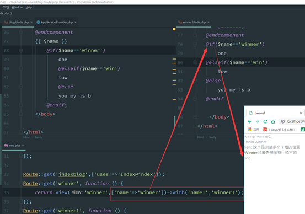Open the Laravel 5.6 docs bookmark
Screen dimensions: 305x214
coord(279,130)
